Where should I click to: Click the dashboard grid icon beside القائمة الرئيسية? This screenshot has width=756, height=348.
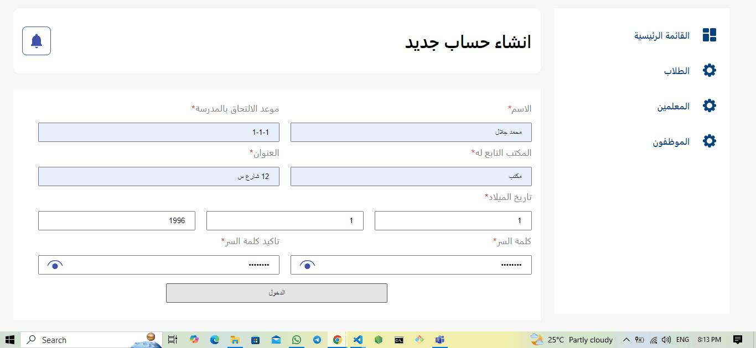(x=709, y=35)
